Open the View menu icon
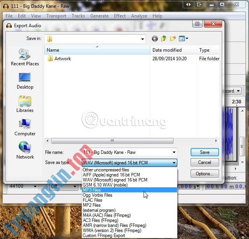249x239 pixels. [182, 38]
